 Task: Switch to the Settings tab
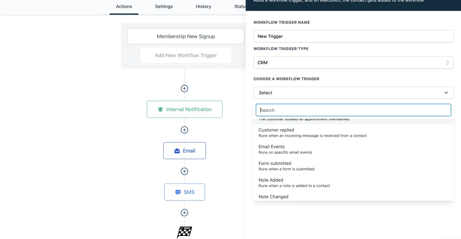click(x=164, y=7)
